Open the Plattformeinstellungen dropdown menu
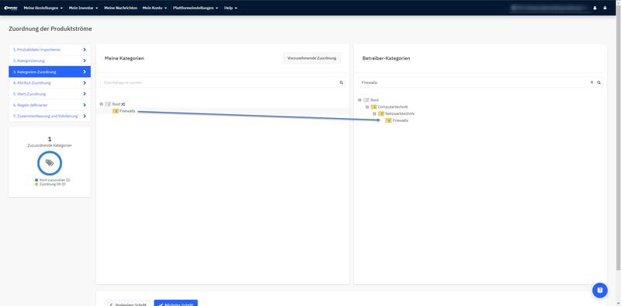The height and width of the screenshot is (306, 621). (196, 8)
